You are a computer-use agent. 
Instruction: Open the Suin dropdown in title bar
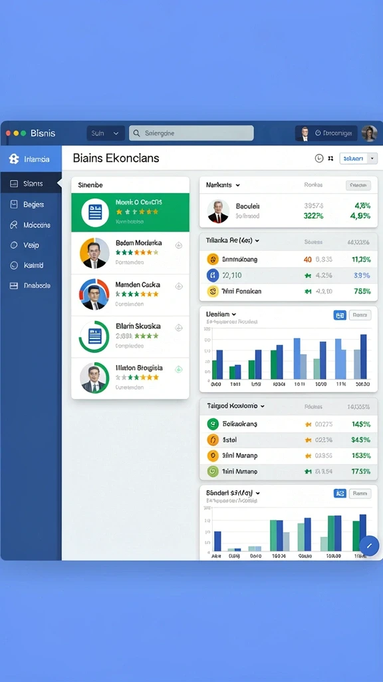(x=106, y=133)
